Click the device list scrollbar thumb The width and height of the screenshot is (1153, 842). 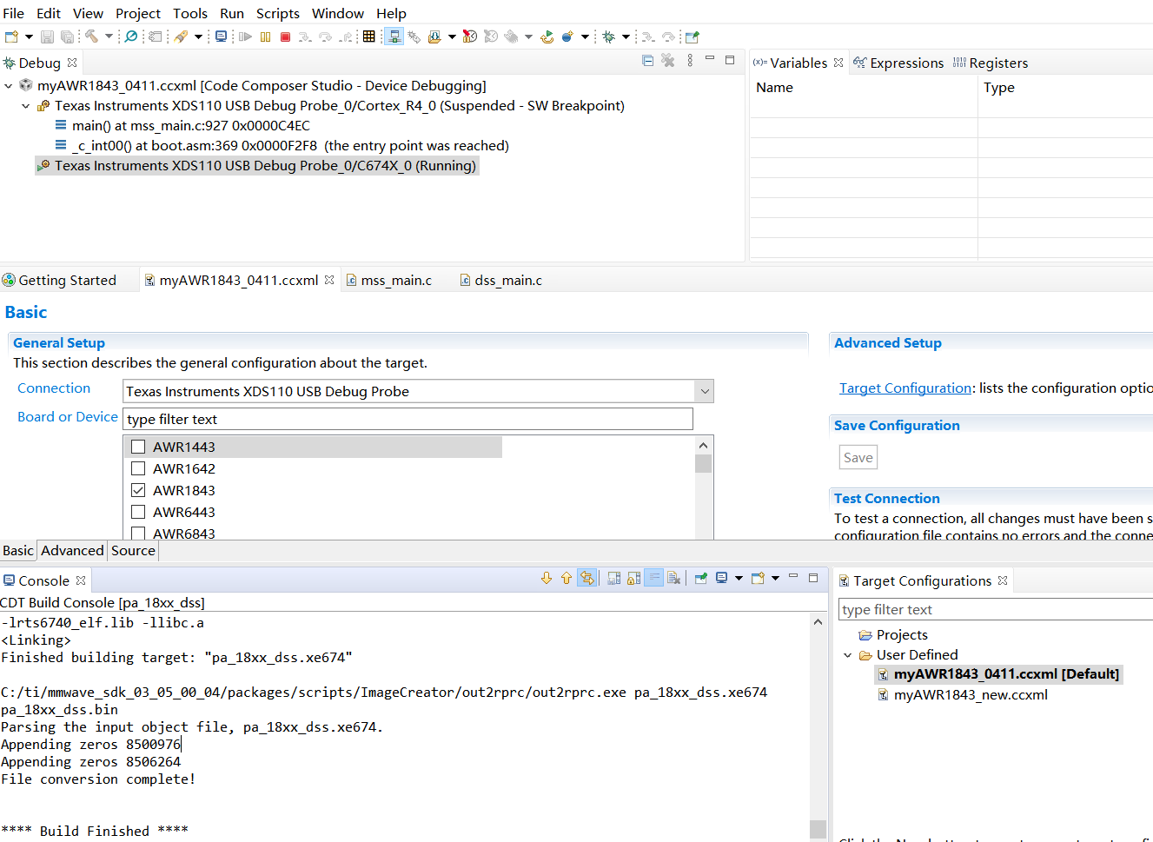[x=703, y=463]
